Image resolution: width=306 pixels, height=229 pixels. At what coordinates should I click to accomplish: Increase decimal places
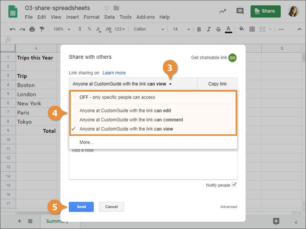108,29
